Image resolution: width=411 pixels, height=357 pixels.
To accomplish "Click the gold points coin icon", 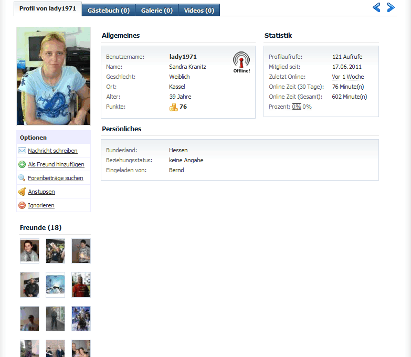I will click(x=174, y=107).
